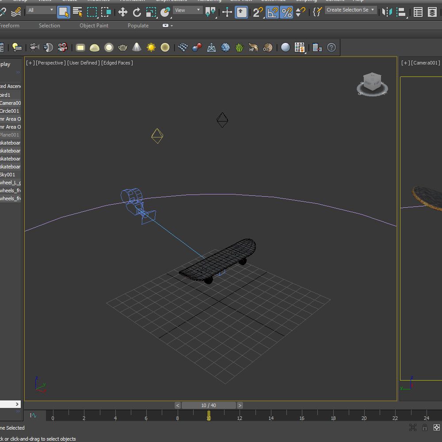
Task: Open the [Camera001] viewport label menu
Action: point(425,63)
